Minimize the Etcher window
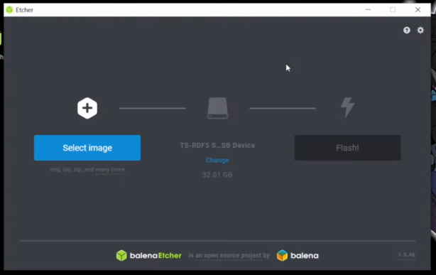 click(x=368, y=10)
